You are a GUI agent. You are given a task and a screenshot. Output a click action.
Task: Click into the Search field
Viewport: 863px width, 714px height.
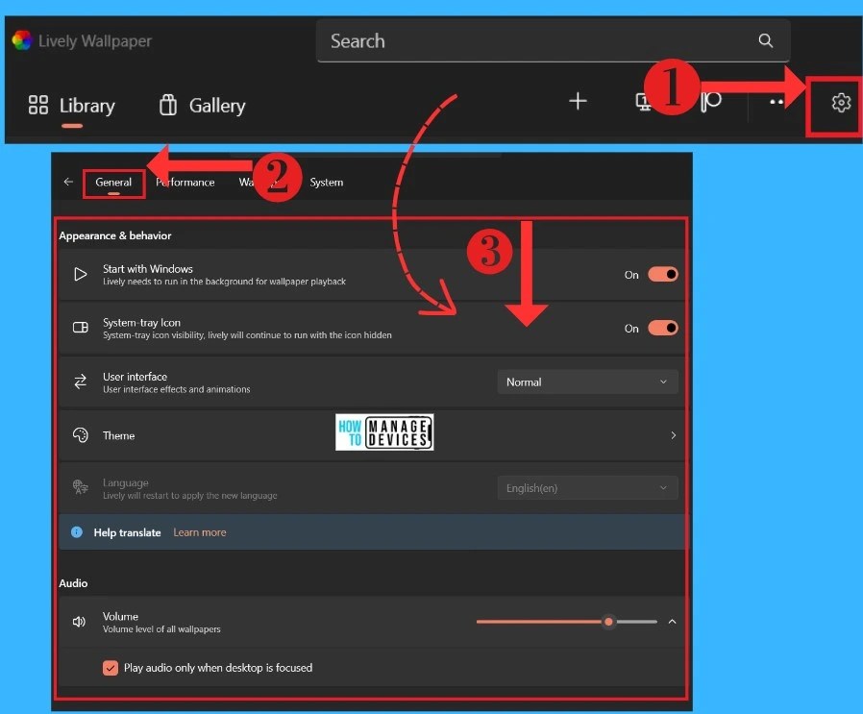click(554, 40)
